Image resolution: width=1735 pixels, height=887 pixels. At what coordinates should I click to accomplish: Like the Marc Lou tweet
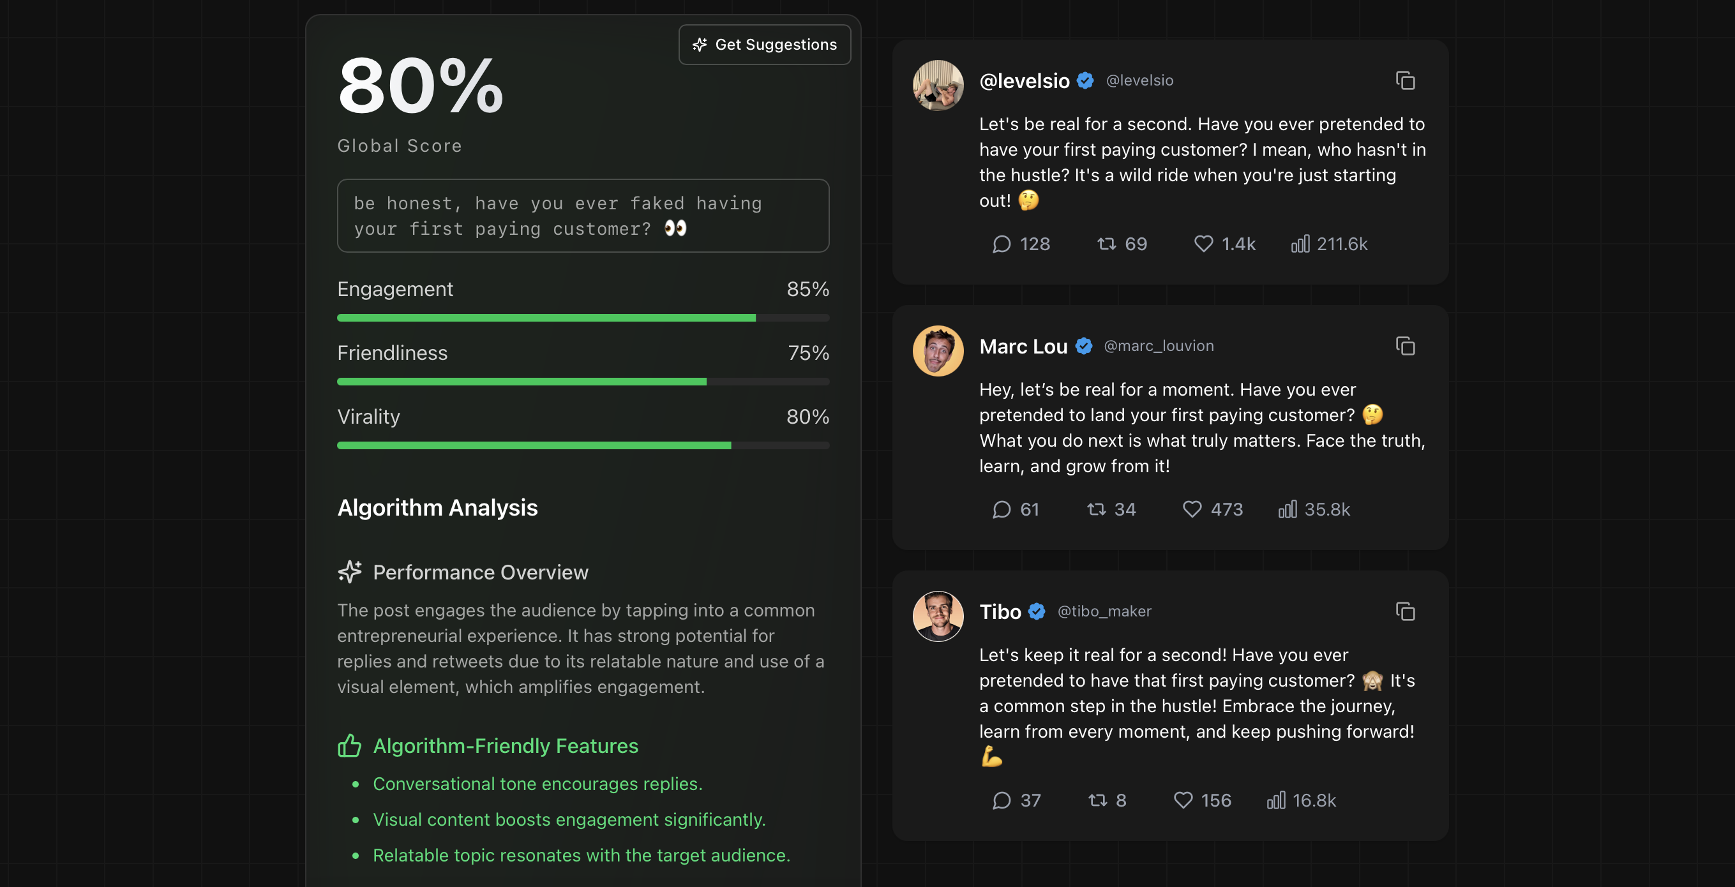[x=1192, y=509]
